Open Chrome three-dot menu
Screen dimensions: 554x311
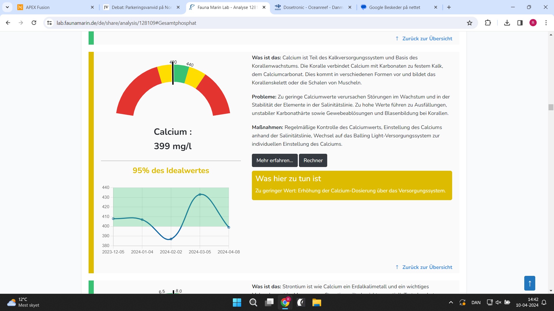(546, 23)
